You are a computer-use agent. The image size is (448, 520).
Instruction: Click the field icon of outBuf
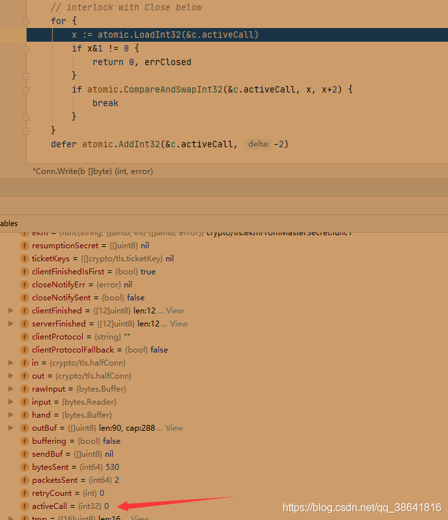tap(25, 428)
